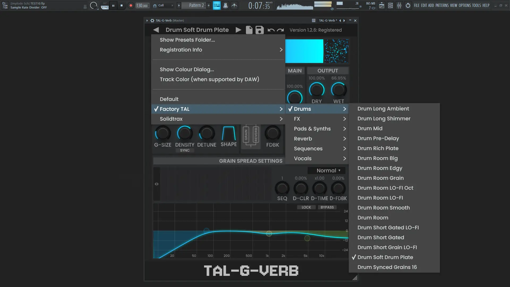
Task: Open plugin options gear in title bar
Action: pos(152,20)
